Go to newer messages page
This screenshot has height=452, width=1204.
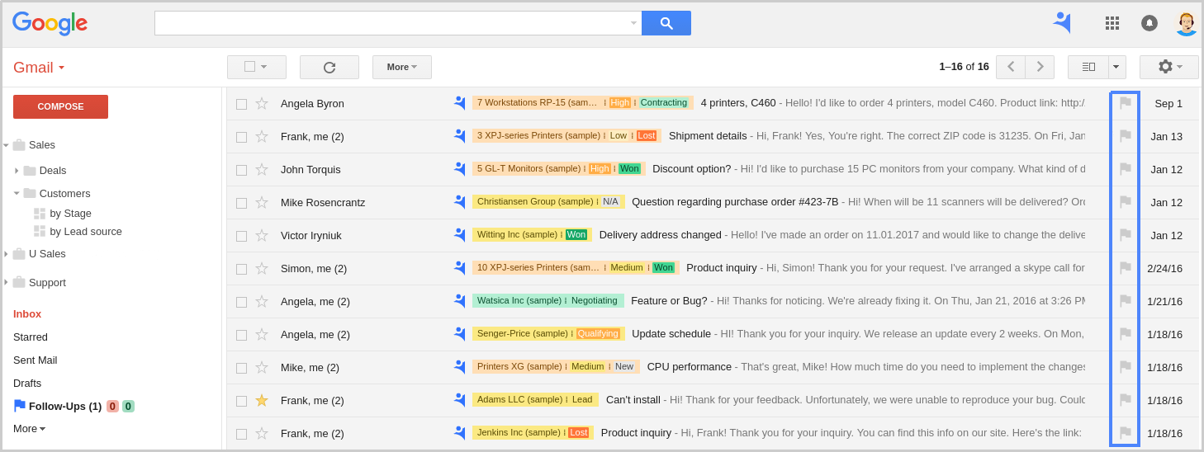1011,67
